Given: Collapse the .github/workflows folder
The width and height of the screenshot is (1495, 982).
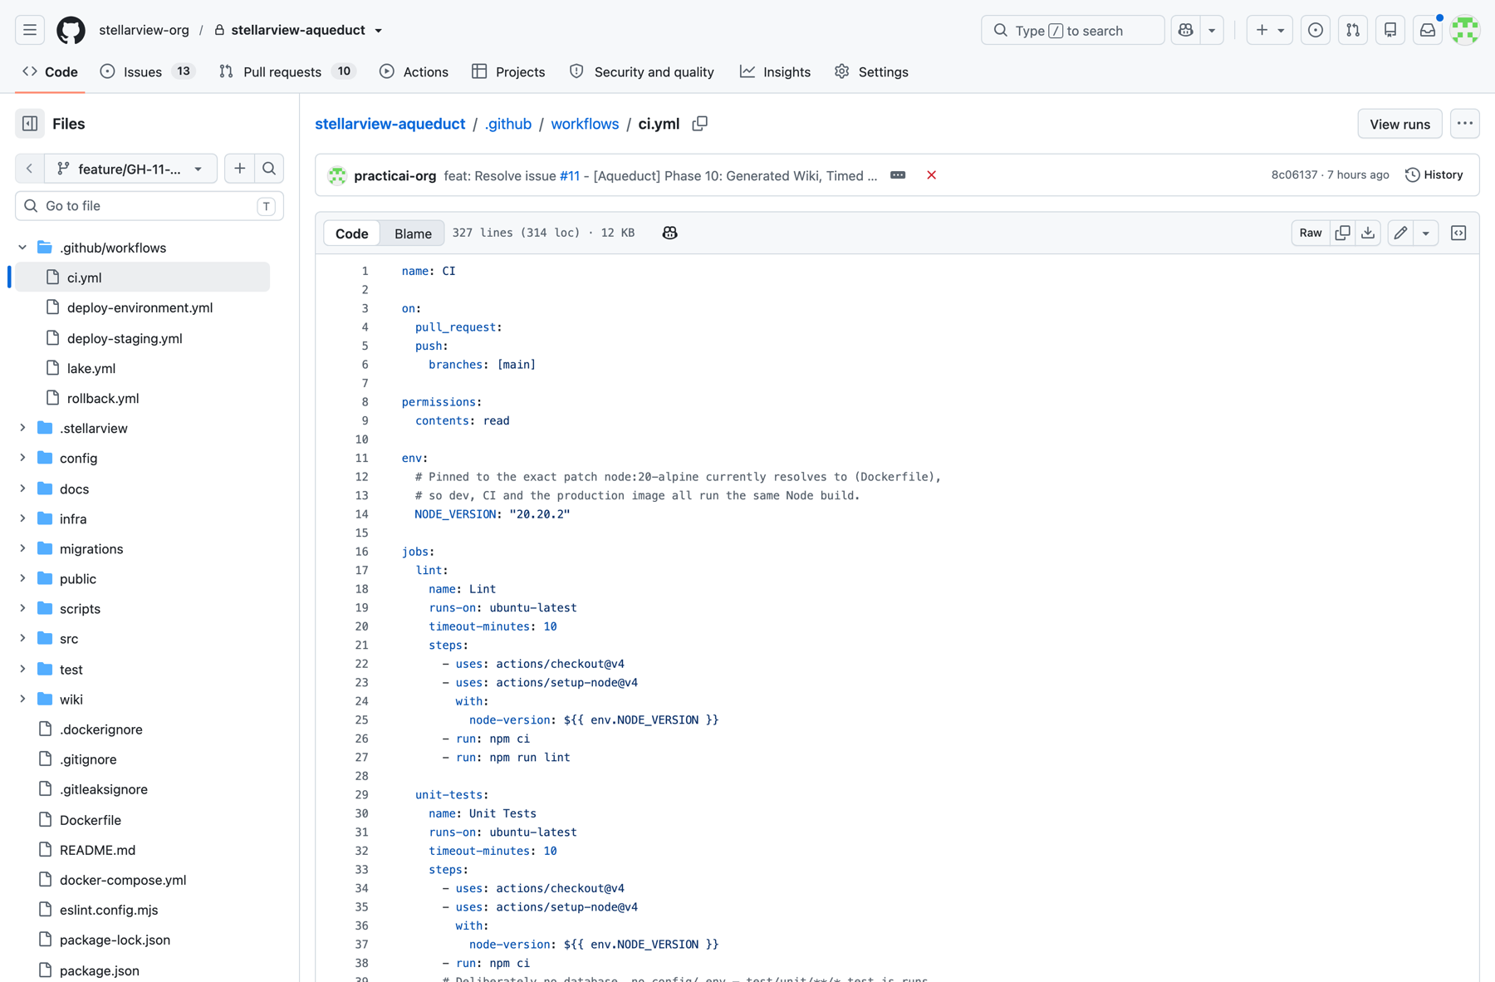Looking at the screenshot, I should (x=22, y=248).
